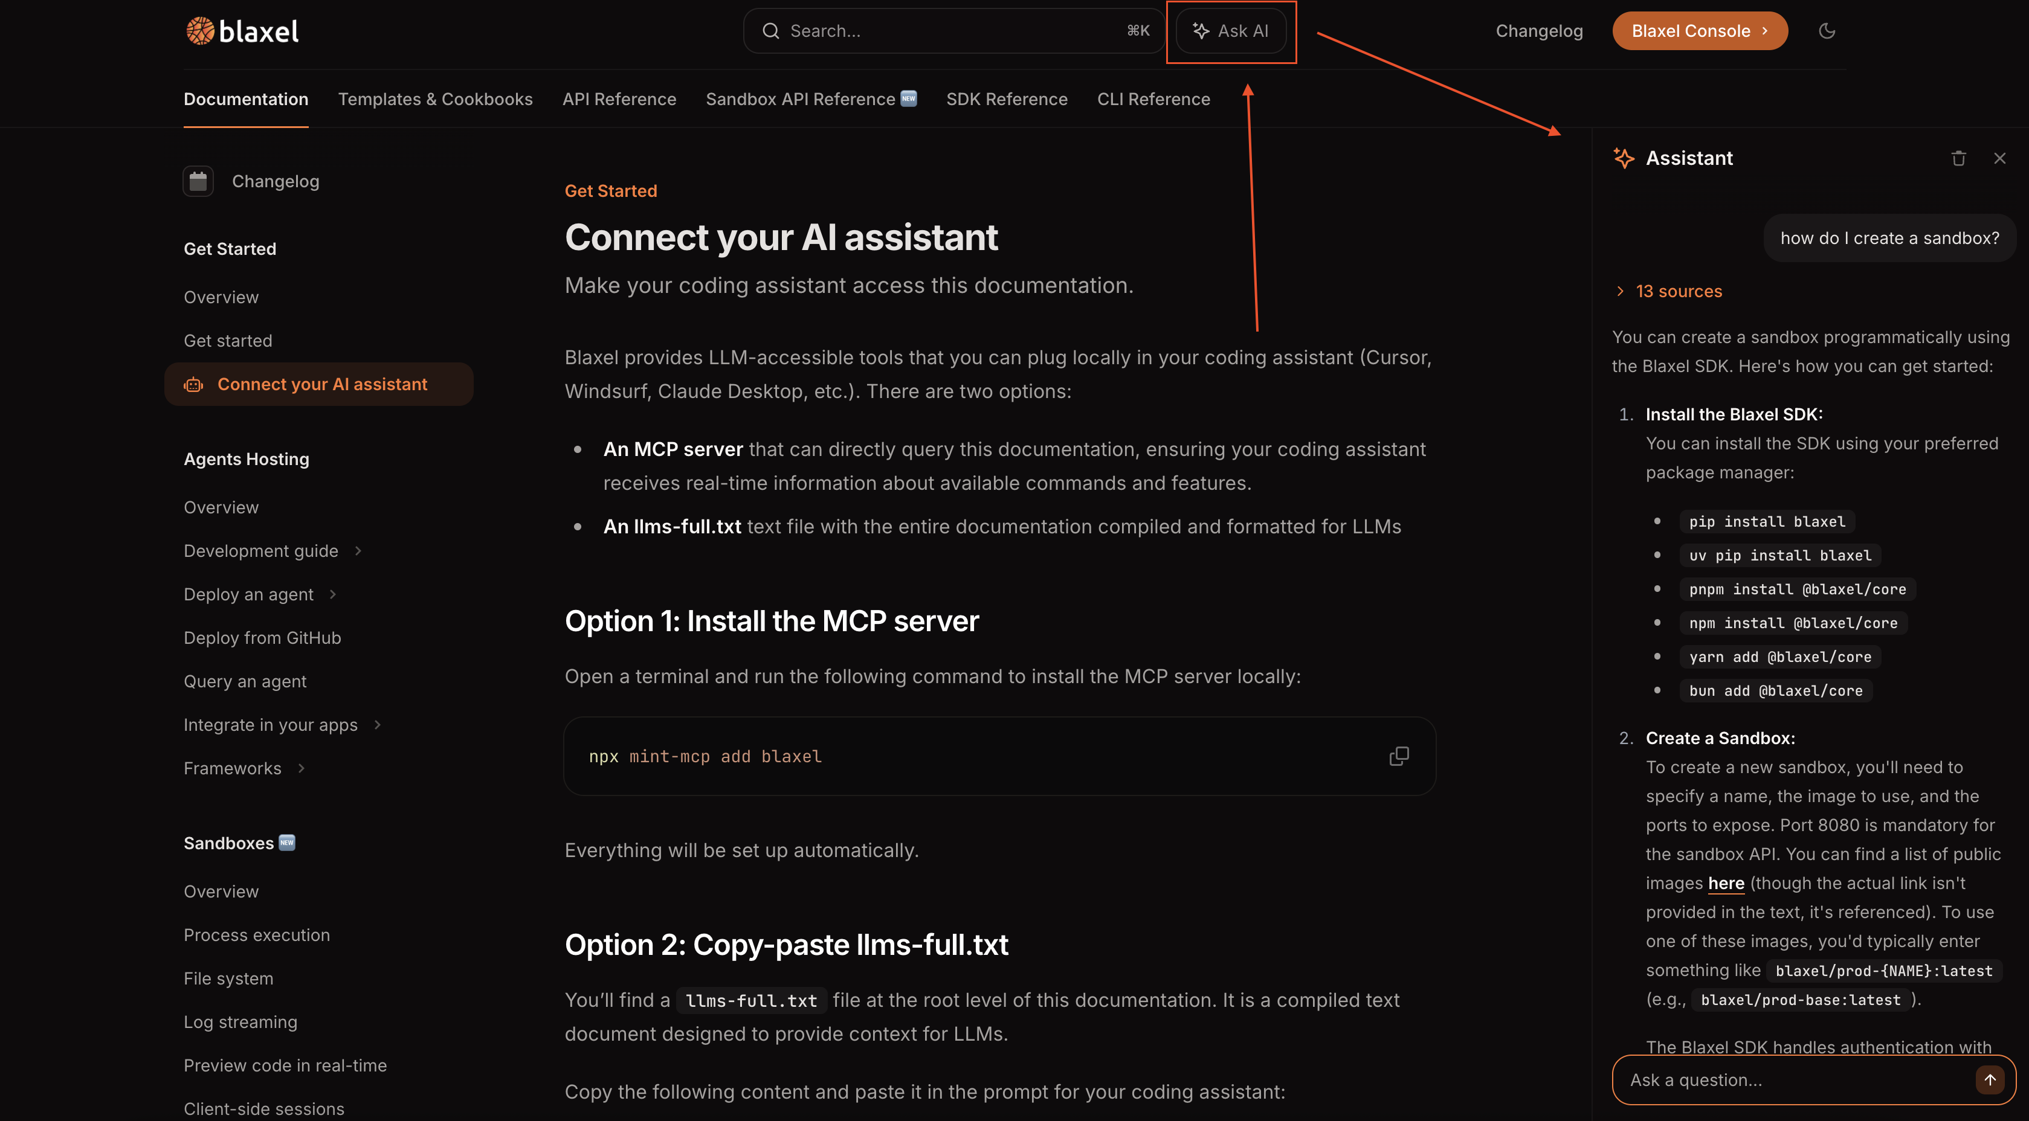Open Query an agent page
Image resolution: width=2029 pixels, height=1121 pixels.
pos(245,682)
